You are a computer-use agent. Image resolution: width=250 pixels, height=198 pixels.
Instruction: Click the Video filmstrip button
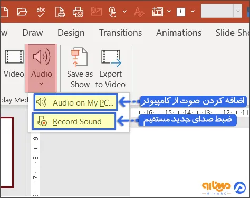click(14, 64)
